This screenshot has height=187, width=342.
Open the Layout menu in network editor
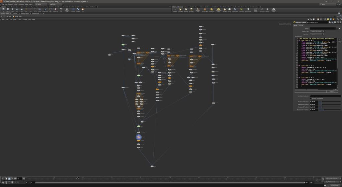(24, 19)
